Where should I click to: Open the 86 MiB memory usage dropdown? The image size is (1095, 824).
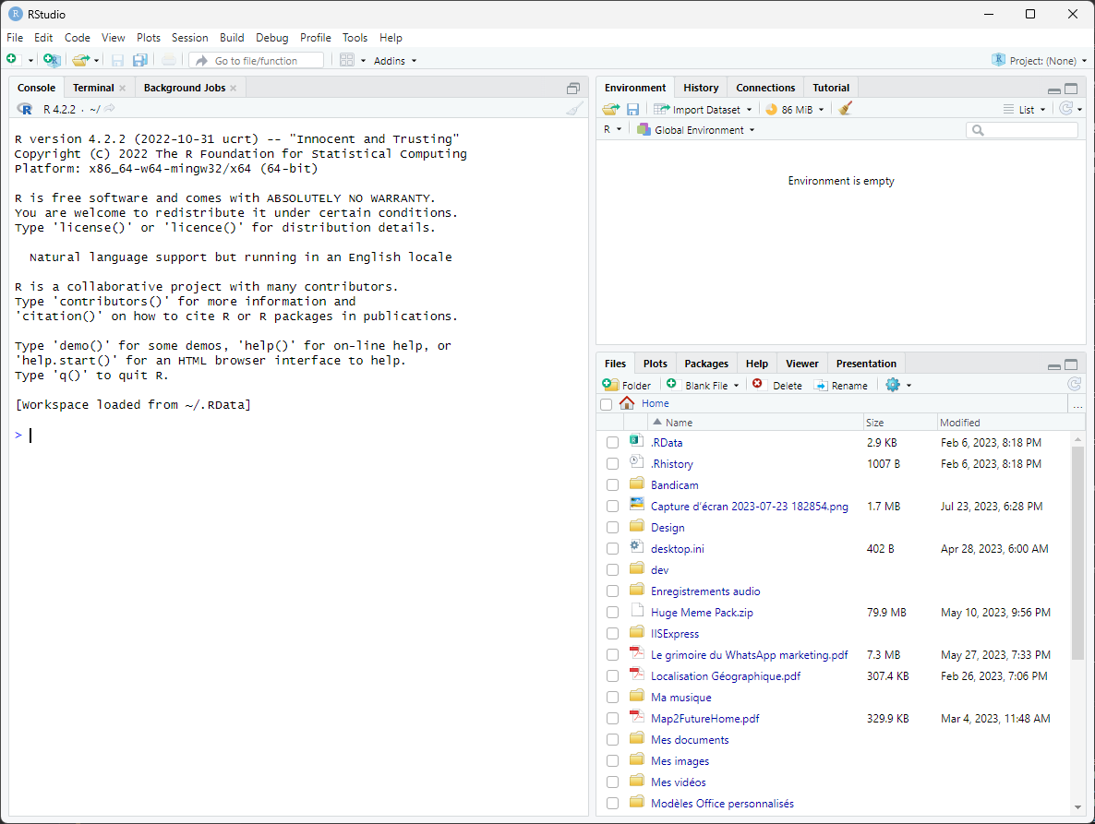pos(796,110)
